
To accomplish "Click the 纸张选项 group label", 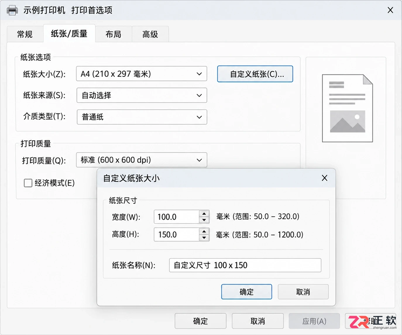I will (36, 57).
